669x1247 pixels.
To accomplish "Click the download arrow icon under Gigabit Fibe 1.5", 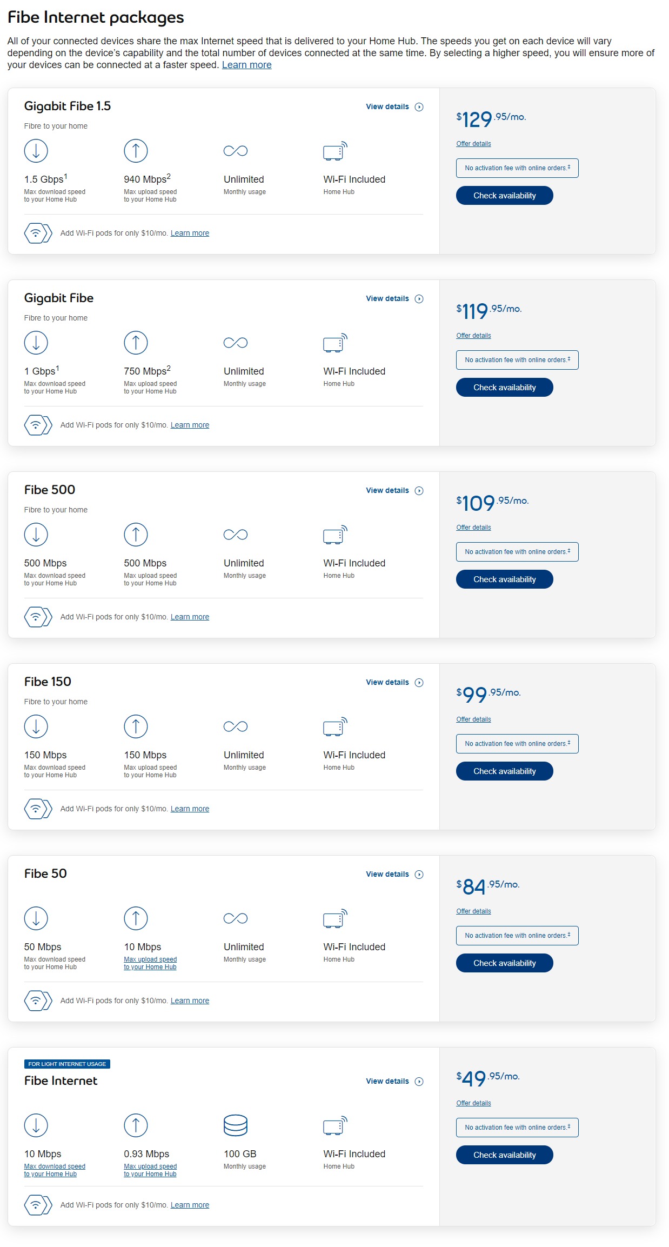I will coord(36,151).
